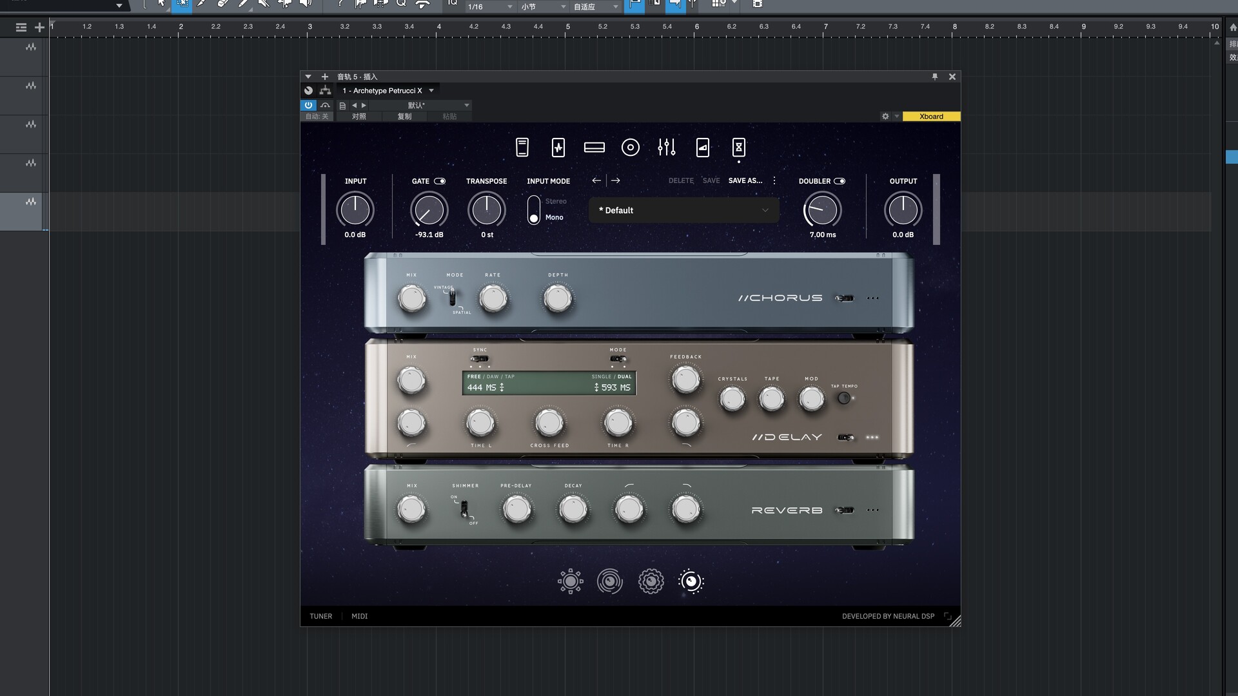Open the time effects hourglass icon

pos(738,148)
